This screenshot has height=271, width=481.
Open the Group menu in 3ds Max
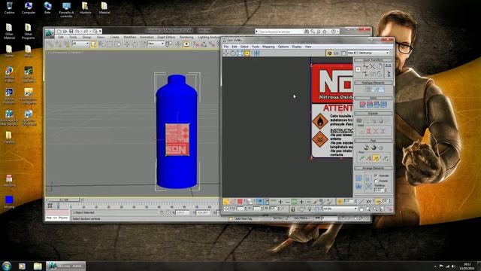[x=86, y=37]
